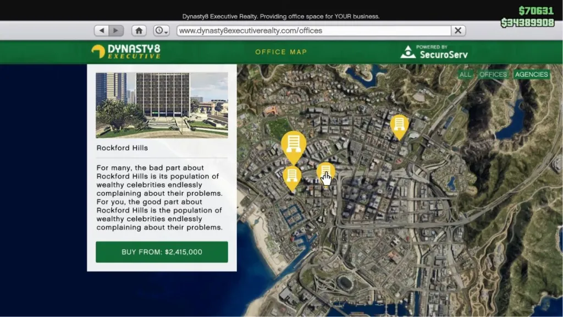Close the browser with the X button
563x317 pixels.
coord(458,31)
